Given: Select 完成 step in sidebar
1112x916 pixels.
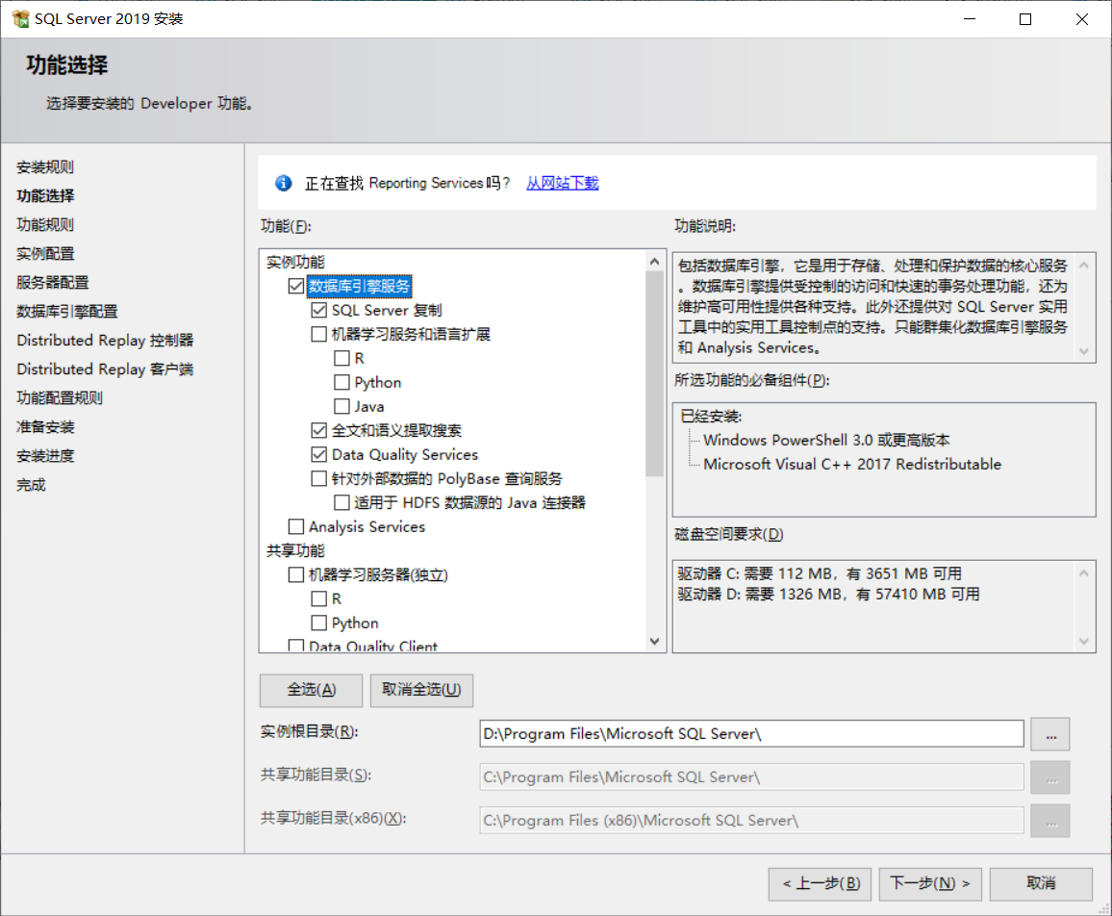Looking at the screenshot, I should (31, 485).
